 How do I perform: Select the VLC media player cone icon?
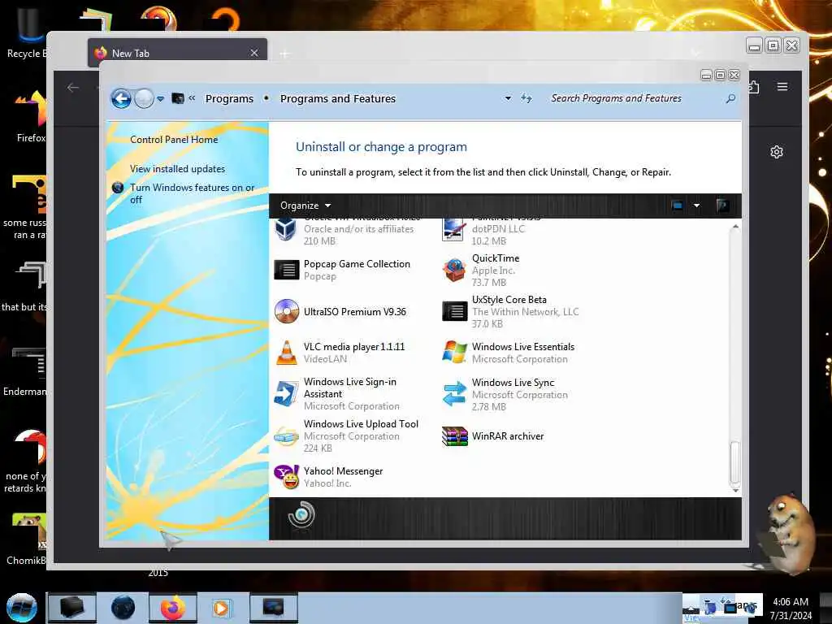coord(287,353)
